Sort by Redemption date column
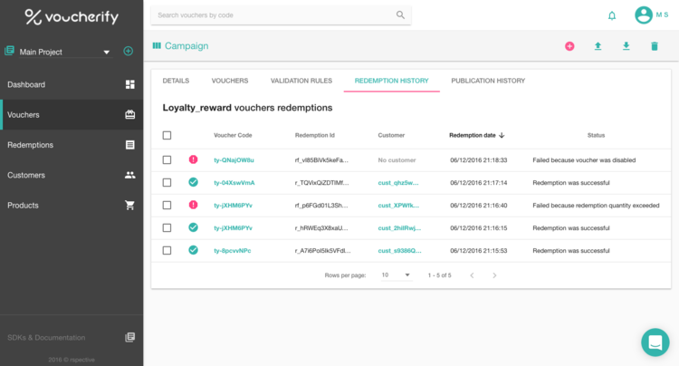 tap(477, 135)
